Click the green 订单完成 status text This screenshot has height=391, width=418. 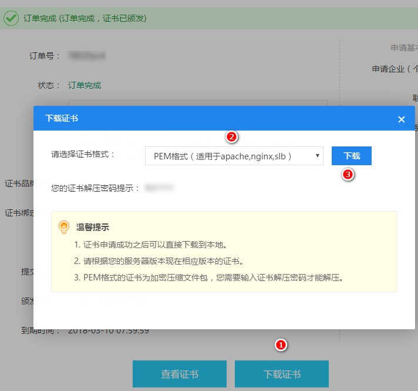(85, 85)
